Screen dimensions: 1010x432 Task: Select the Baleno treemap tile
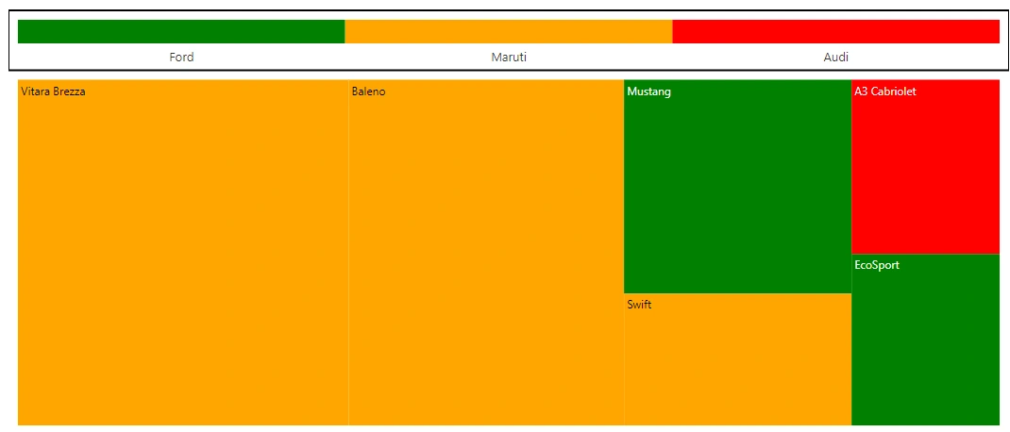pyautogui.click(x=486, y=253)
